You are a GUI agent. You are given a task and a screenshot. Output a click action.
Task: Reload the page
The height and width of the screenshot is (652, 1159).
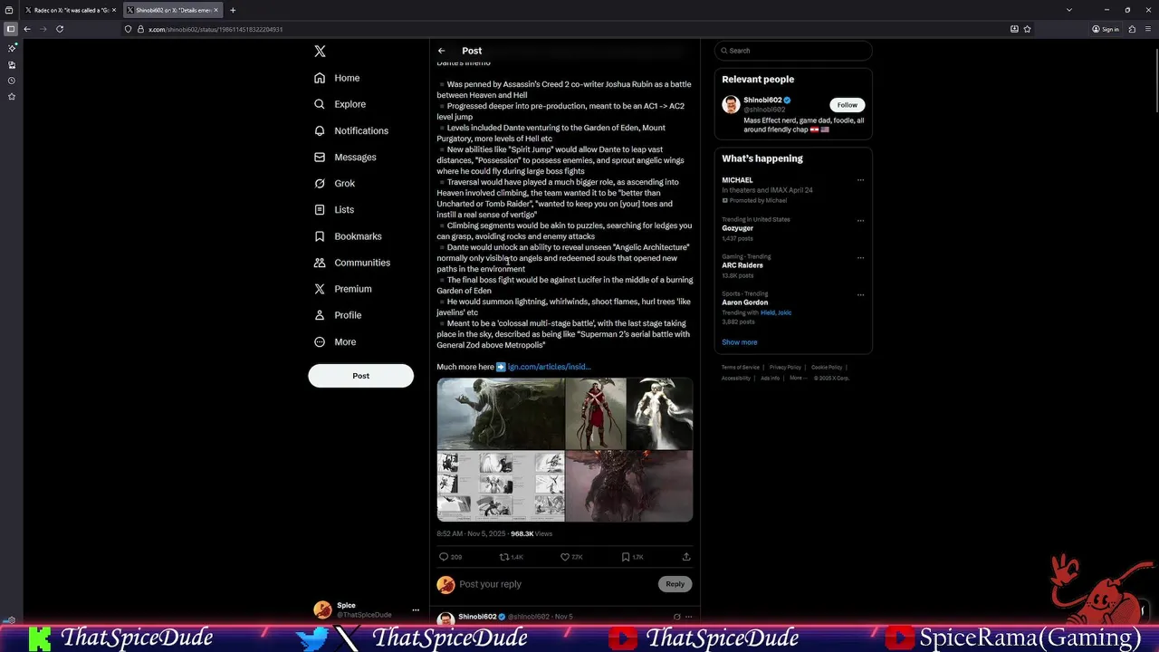(60, 29)
